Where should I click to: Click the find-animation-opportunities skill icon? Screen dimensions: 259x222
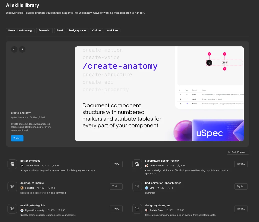click(137, 186)
